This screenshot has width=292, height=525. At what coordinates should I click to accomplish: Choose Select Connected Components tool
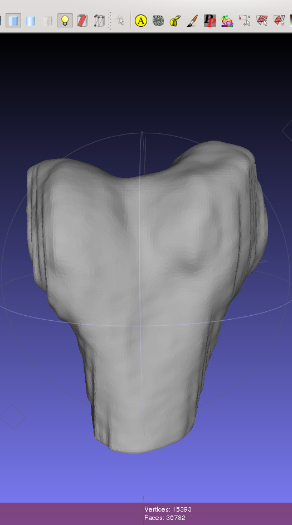coord(279,21)
